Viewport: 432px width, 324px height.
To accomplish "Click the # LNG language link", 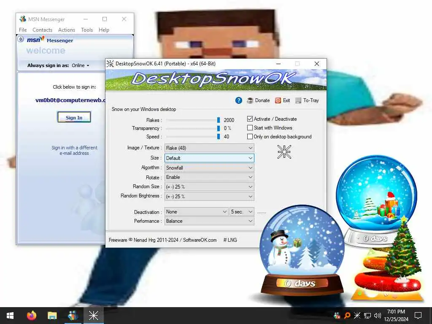I will 230,240.
